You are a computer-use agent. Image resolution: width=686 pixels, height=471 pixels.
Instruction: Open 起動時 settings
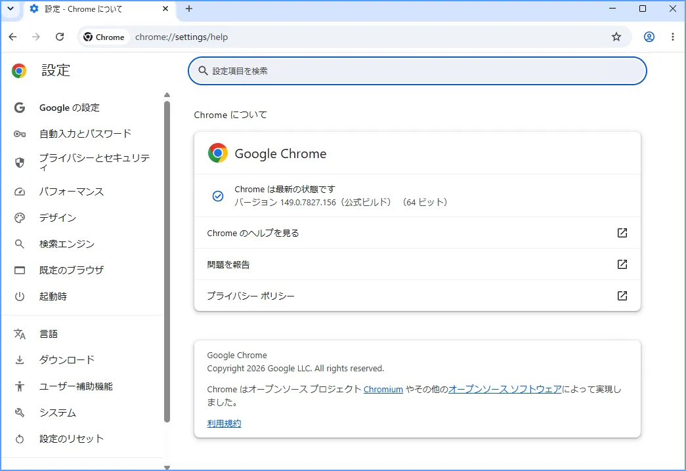click(53, 297)
